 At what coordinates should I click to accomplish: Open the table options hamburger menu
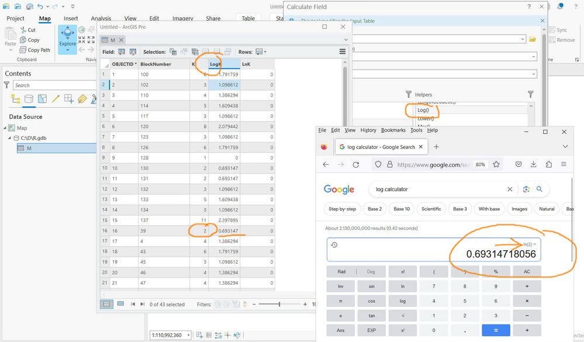(x=343, y=52)
